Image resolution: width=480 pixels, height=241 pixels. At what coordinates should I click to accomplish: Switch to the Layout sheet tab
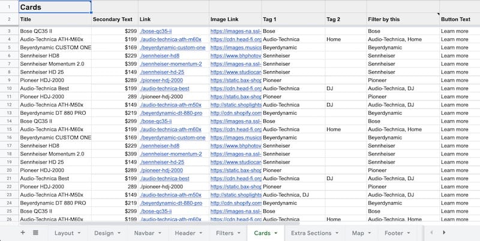(64, 233)
